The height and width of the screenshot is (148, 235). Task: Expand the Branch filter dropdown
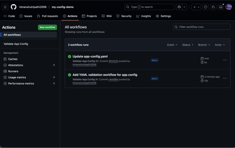pyautogui.click(x=204, y=45)
